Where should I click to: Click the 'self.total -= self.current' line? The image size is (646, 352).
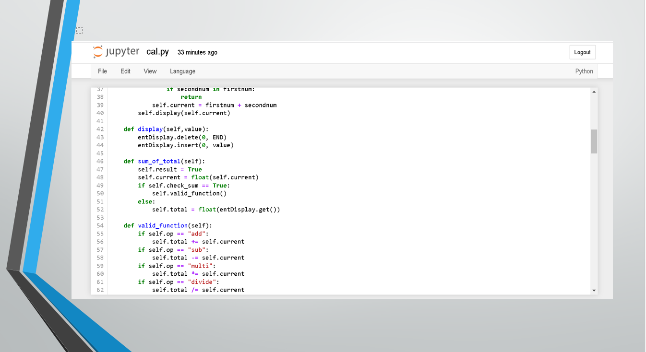coord(198,258)
